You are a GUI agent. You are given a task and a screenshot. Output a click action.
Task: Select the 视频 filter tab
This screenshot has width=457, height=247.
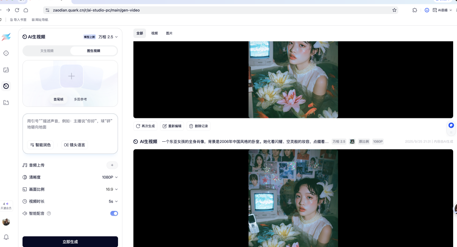tap(154, 33)
